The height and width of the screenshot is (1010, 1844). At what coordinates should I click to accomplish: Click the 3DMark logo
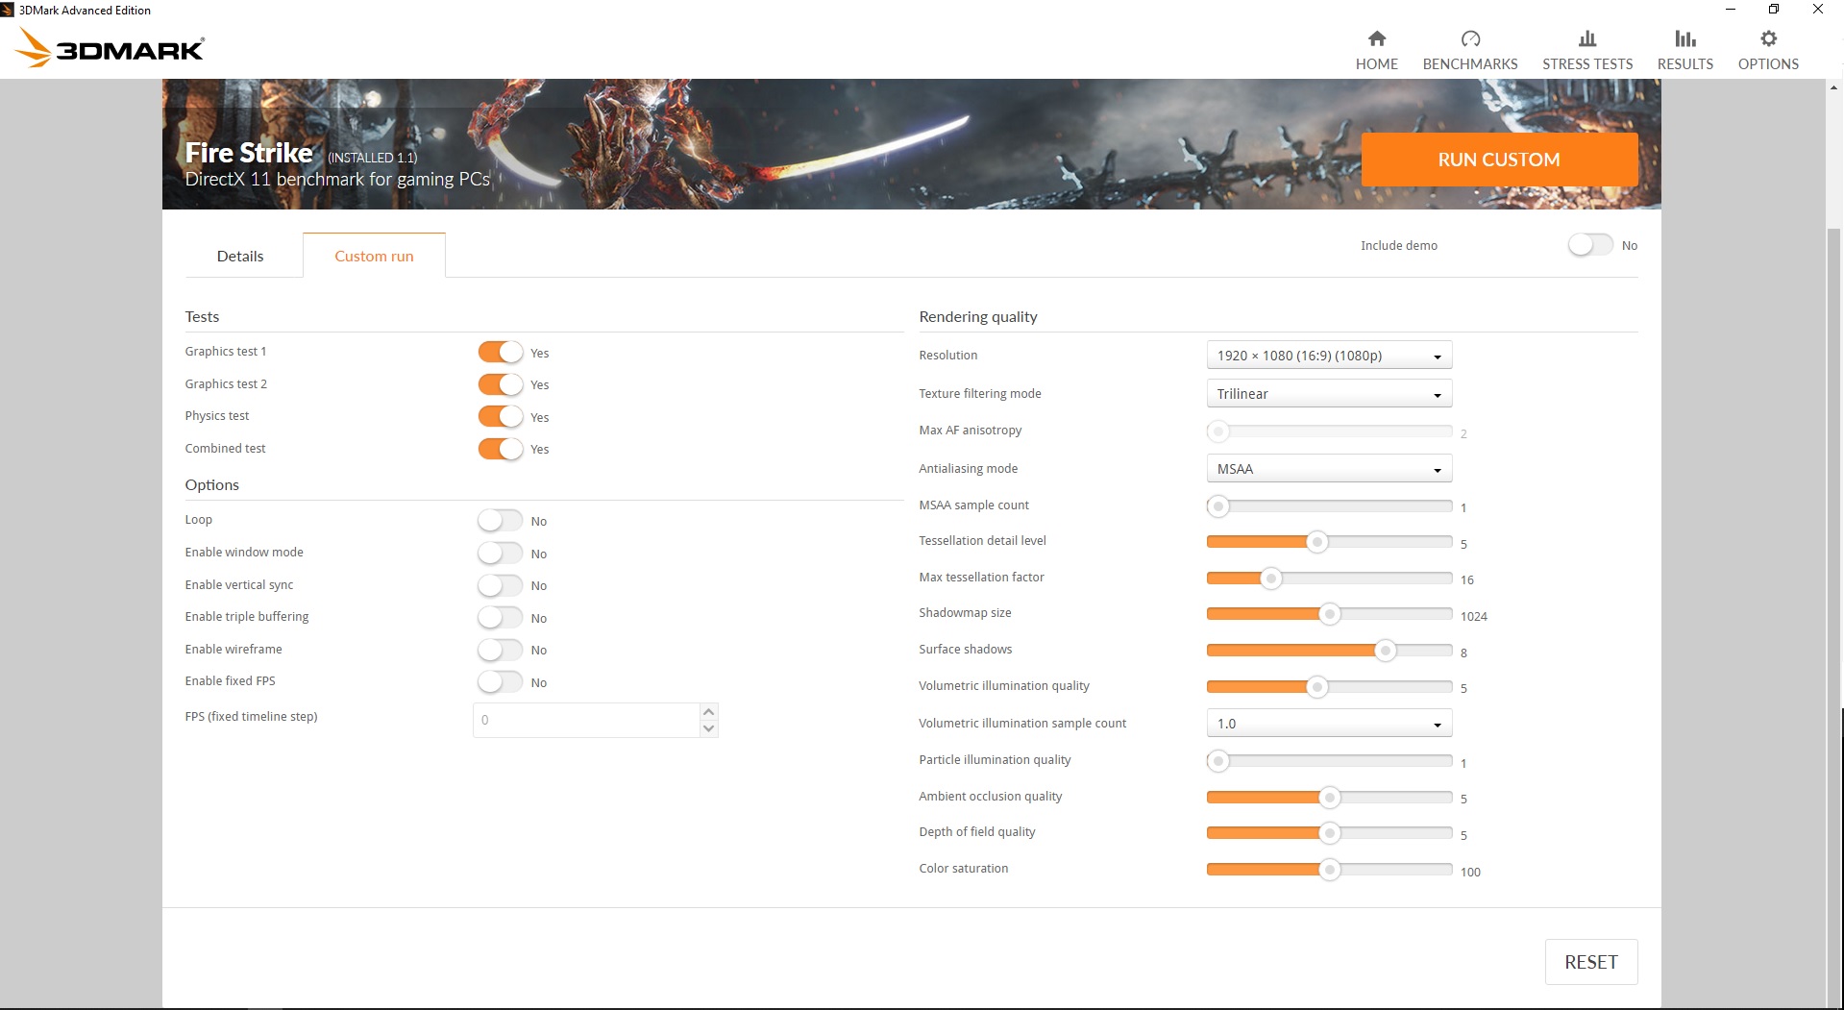[x=111, y=48]
